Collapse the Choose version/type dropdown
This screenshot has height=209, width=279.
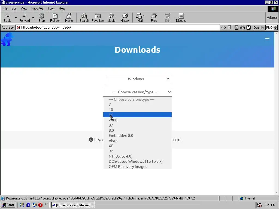(x=137, y=92)
